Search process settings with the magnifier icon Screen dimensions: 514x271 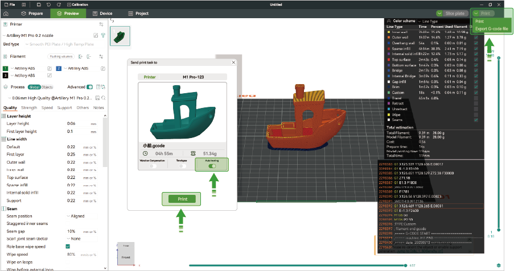coord(103,98)
